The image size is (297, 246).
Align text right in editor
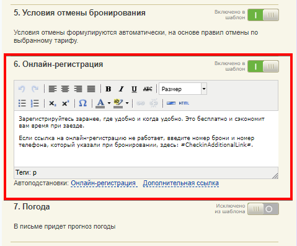pos(78,89)
